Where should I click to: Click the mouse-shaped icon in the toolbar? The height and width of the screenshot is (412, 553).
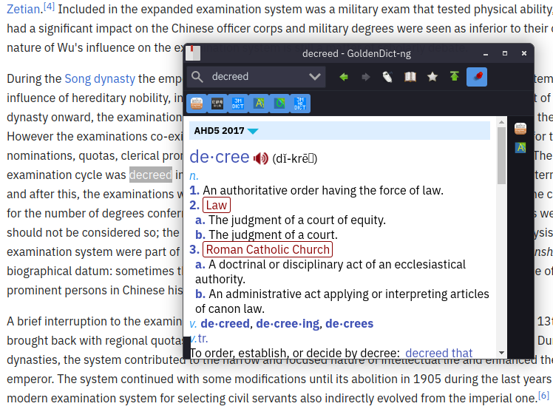click(387, 77)
